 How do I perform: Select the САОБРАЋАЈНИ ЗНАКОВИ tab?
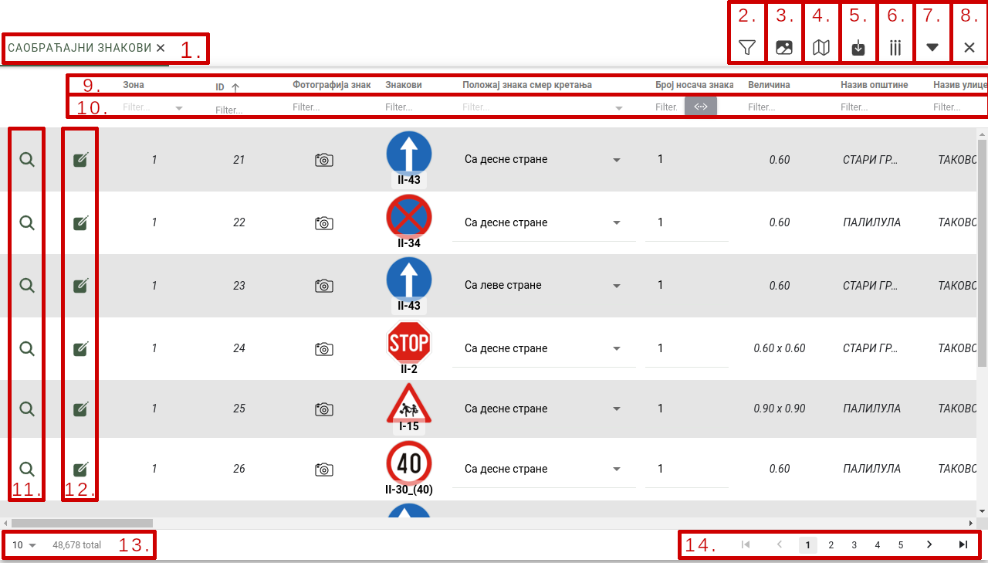coord(80,48)
